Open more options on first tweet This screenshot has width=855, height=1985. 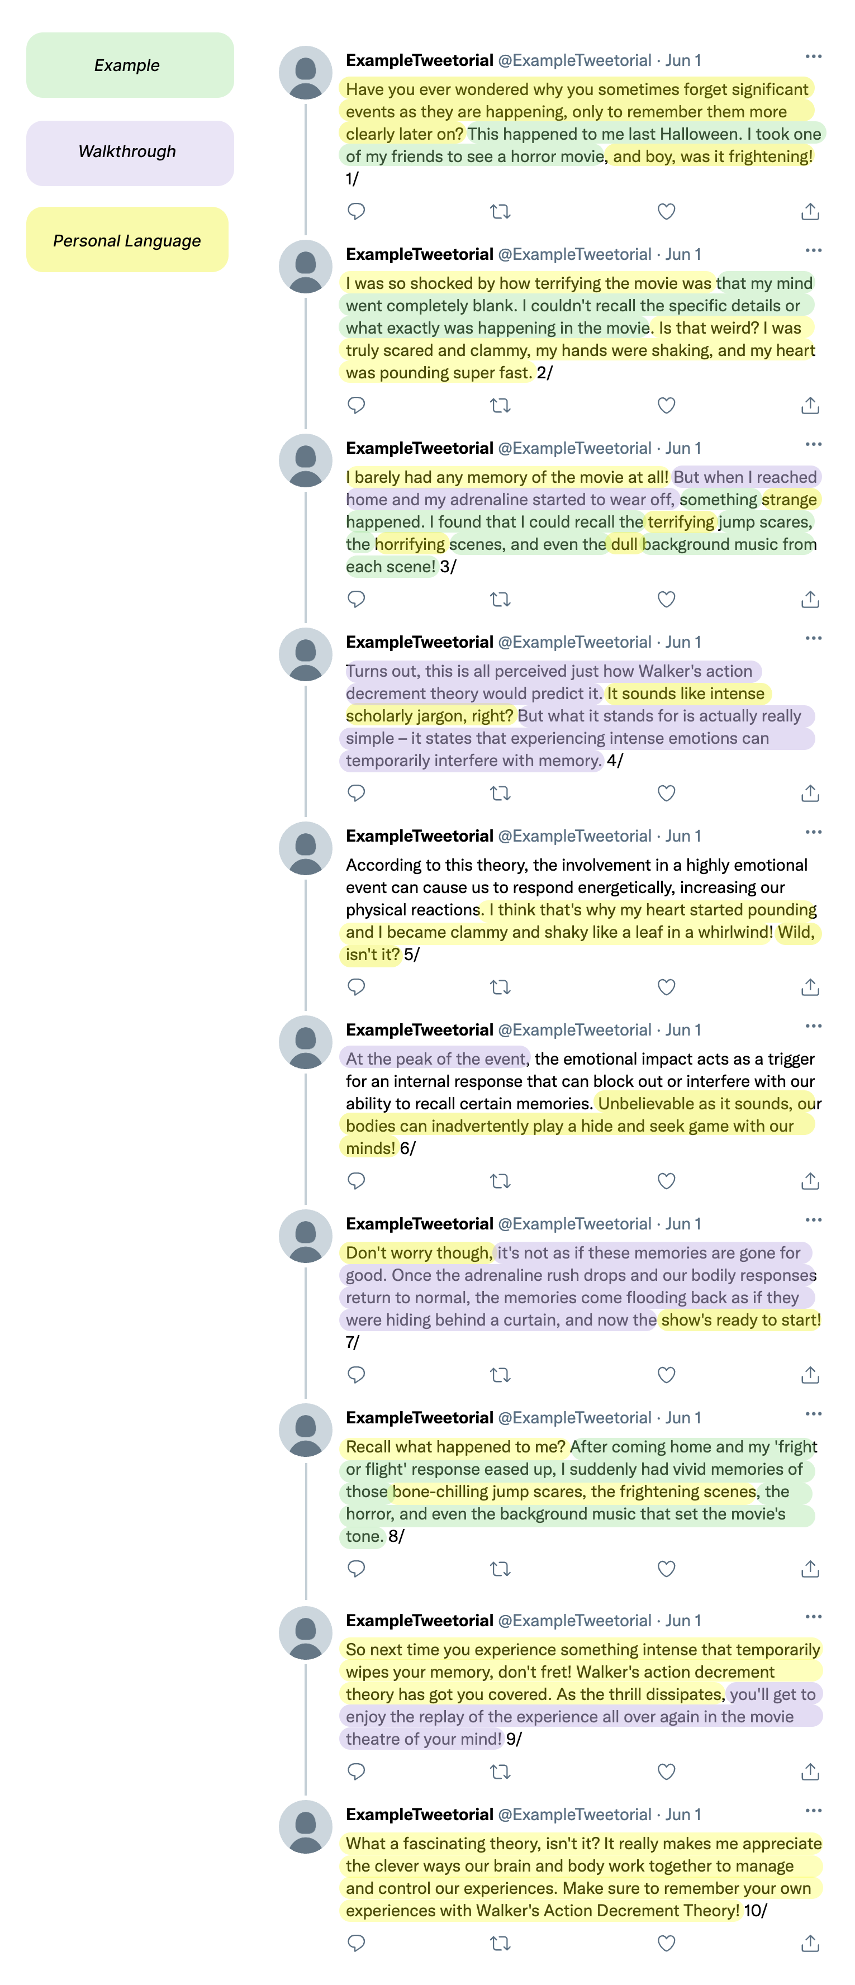coord(814,57)
